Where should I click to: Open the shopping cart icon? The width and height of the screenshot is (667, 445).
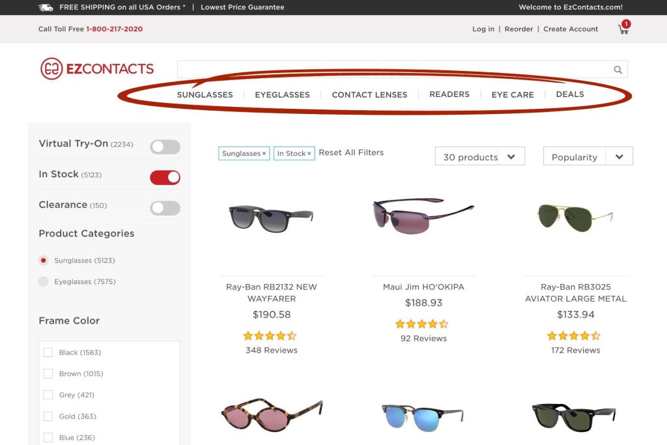[623, 29]
